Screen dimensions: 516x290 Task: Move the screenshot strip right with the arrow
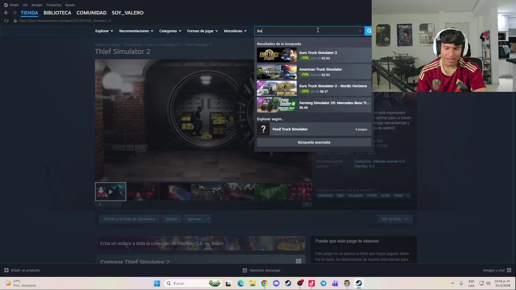[307, 205]
